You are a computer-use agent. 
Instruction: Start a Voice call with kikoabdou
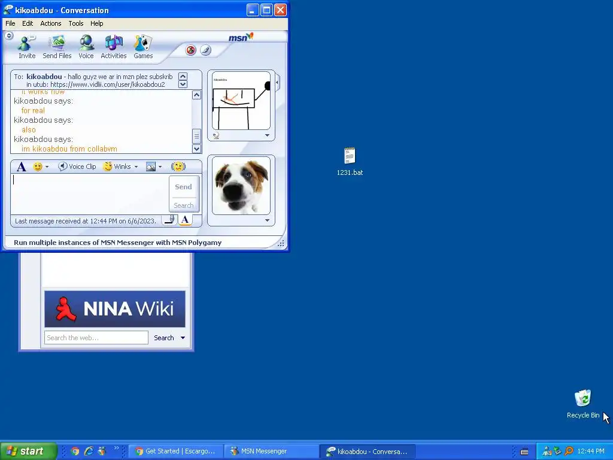[x=86, y=47]
